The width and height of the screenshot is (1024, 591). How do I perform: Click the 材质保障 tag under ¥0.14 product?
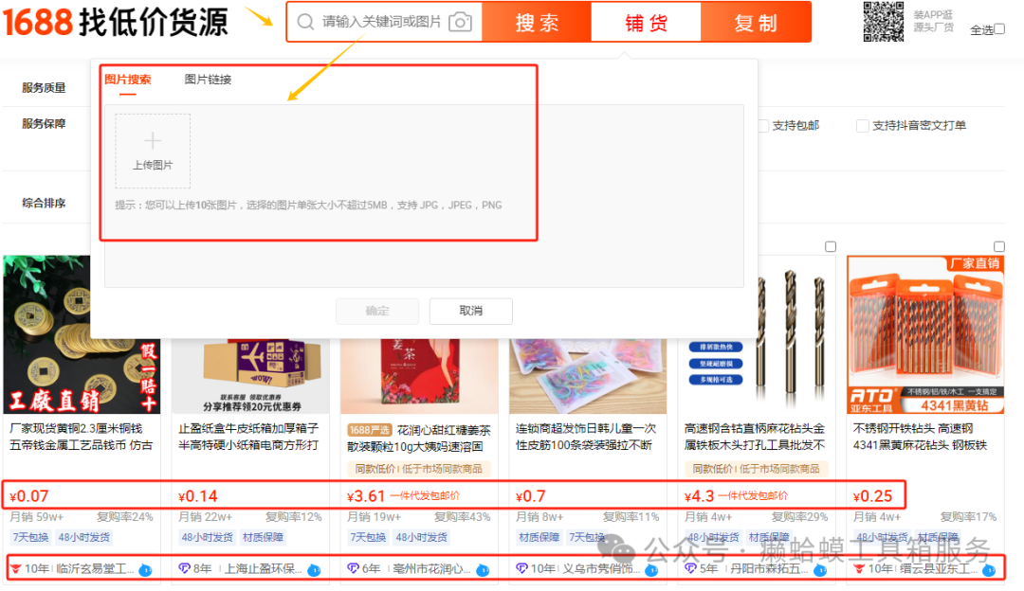(x=264, y=538)
